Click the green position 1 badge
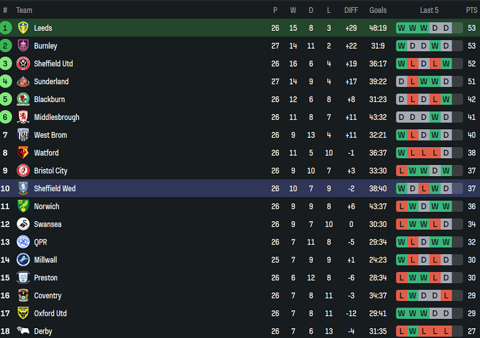Viewport: 480px width, 338px height. (6, 28)
